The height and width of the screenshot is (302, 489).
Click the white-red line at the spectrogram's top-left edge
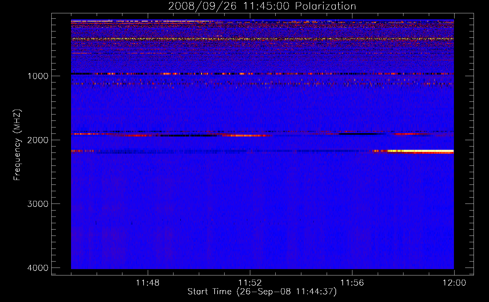(x=91, y=21)
